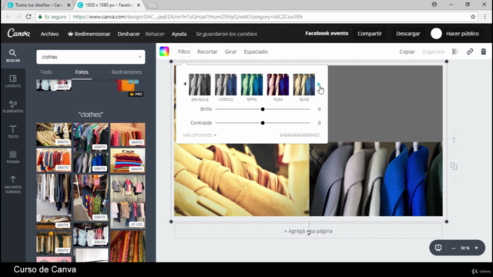
Task: Click the Filtro button
Action: (x=184, y=52)
